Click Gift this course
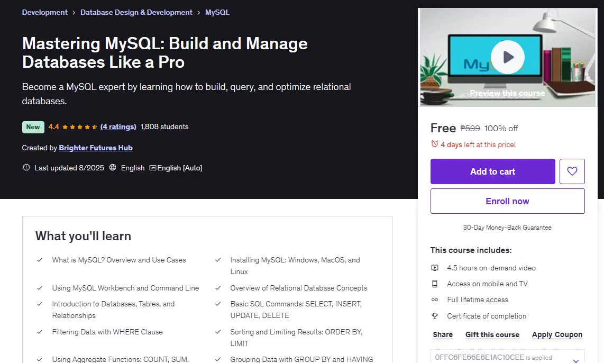 [492, 334]
